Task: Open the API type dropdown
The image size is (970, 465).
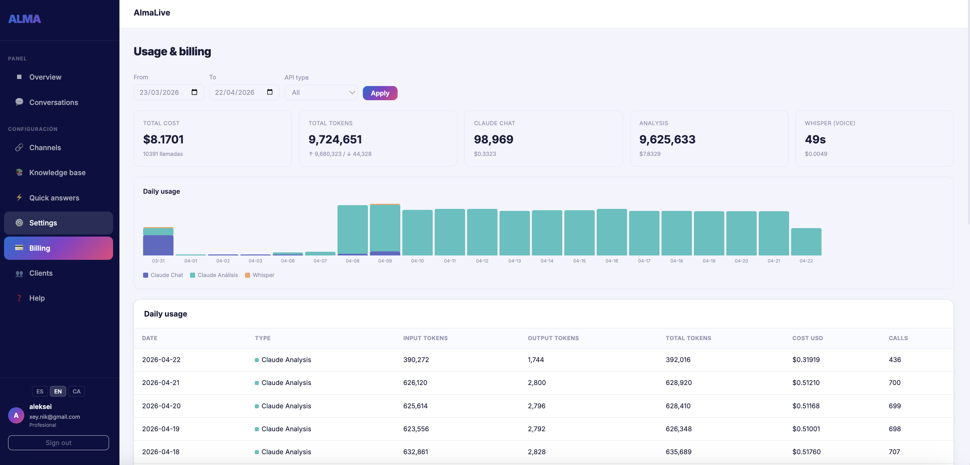Action: click(x=321, y=92)
